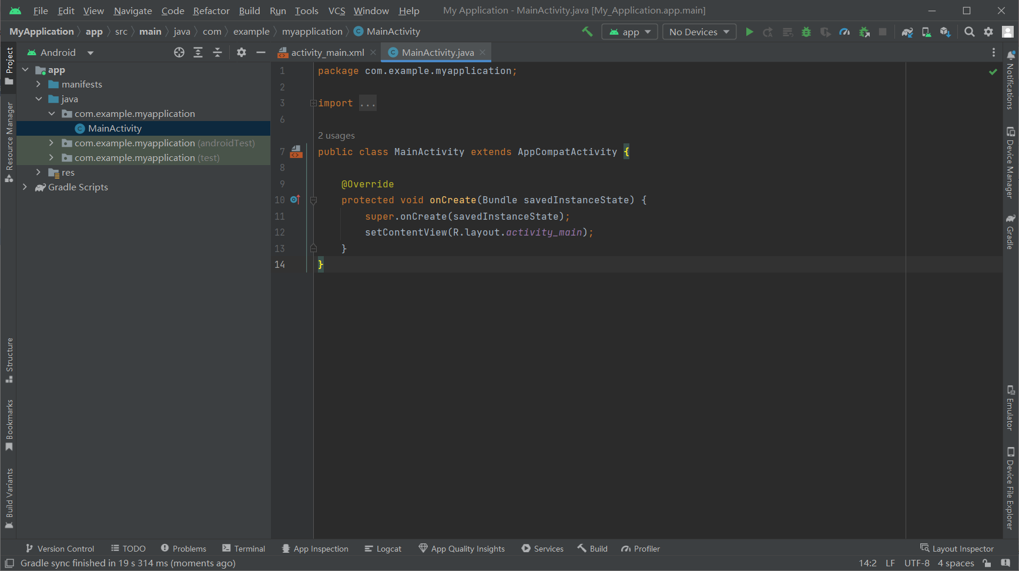Image resolution: width=1019 pixels, height=571 pixels.
Task: Click the 4 spaces indent setting
Action: 956,563
